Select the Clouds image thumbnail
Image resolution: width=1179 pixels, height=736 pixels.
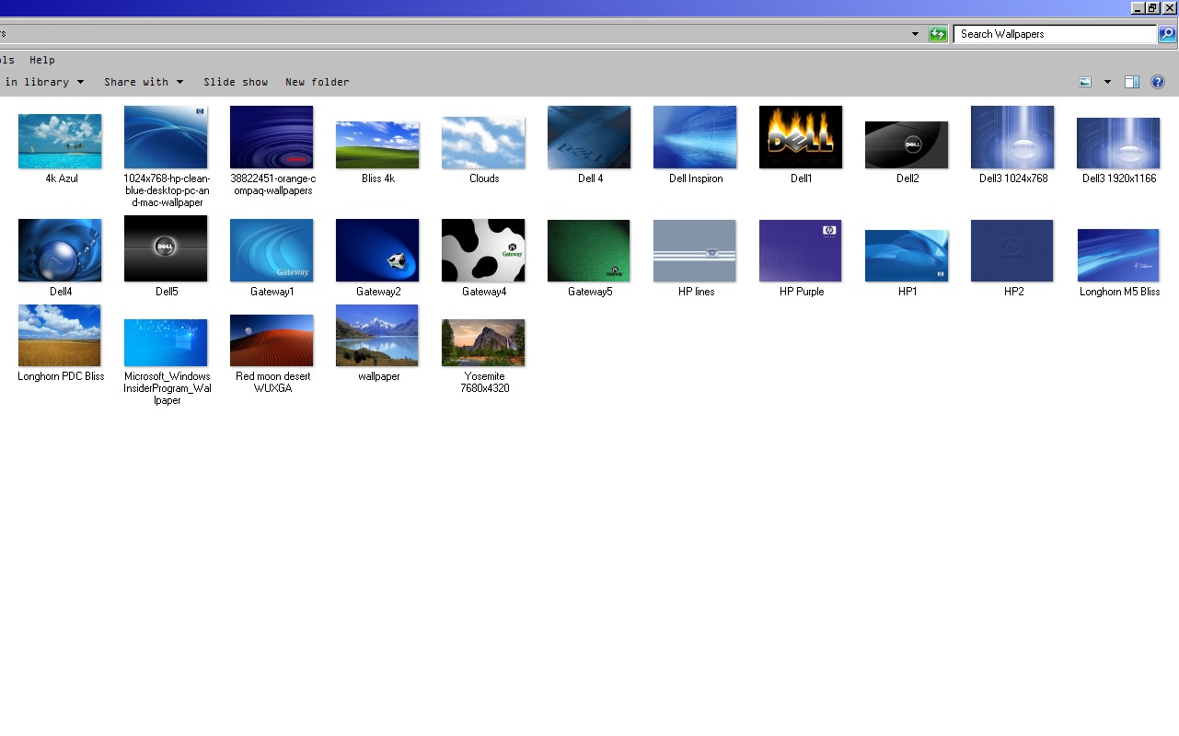click(x=483, y=143)
